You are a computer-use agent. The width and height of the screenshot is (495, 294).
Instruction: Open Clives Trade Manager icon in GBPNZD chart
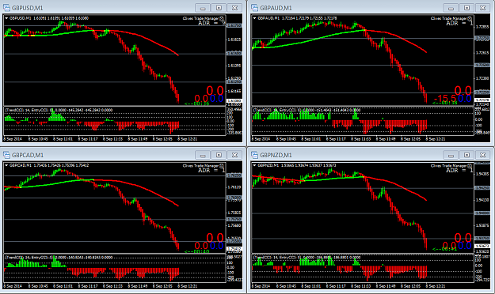coord(470,166)
